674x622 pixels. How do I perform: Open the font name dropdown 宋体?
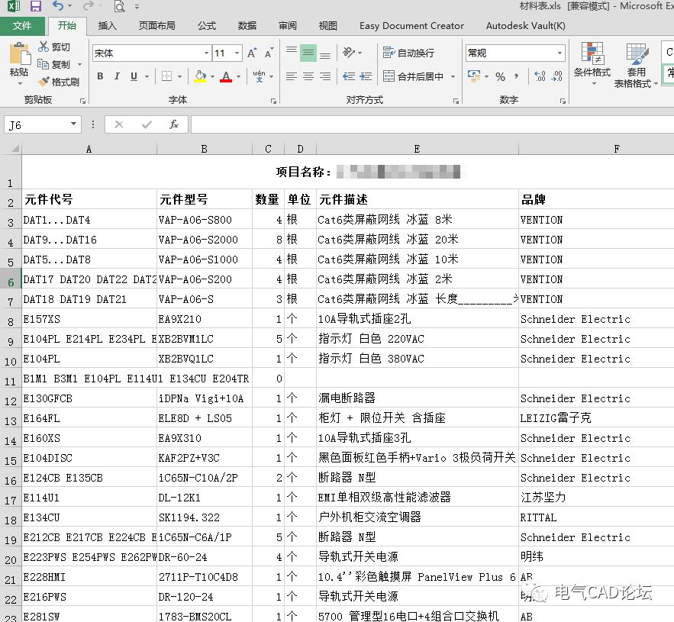coord(206,53)
